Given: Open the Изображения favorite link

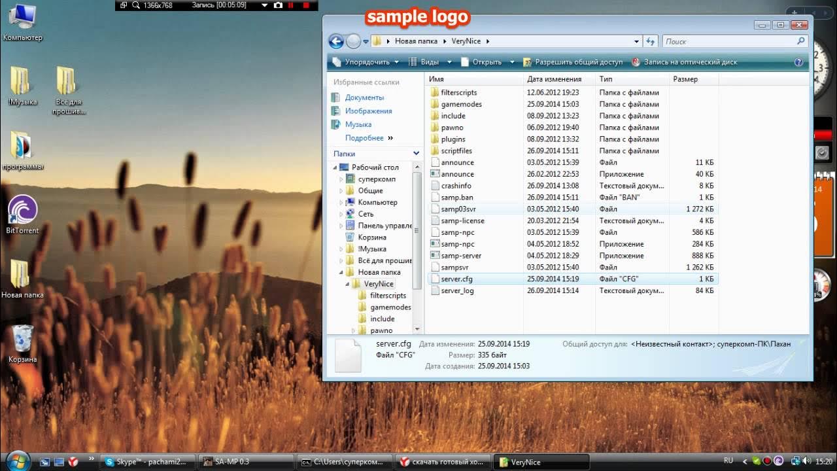Looking at the screenshot, I should [x=368, y=111].
